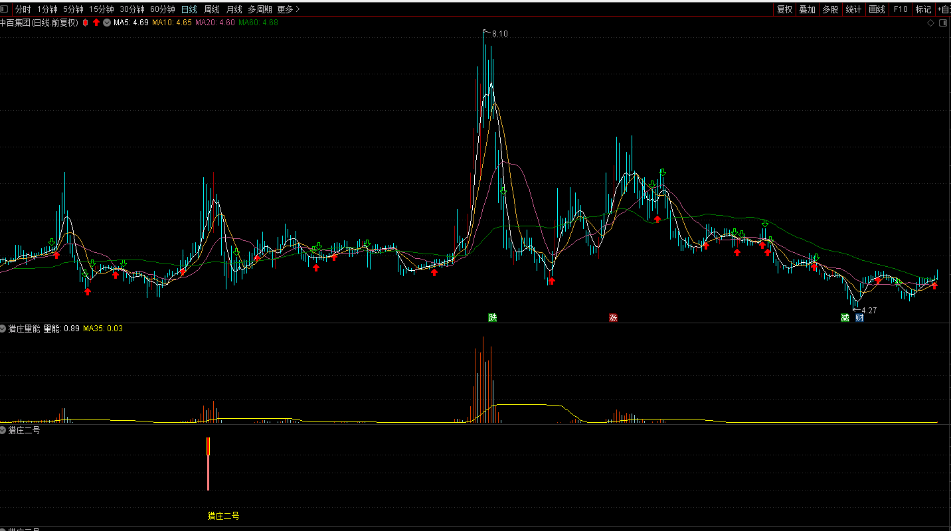Toggle the right side panel icon below 标记
This screenshot has height=531, width=951.
point(944,23)
